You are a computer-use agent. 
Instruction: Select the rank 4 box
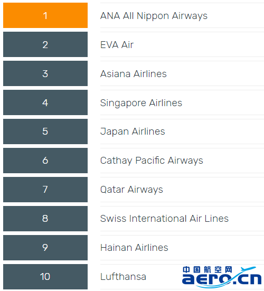(x=45, y=102)
